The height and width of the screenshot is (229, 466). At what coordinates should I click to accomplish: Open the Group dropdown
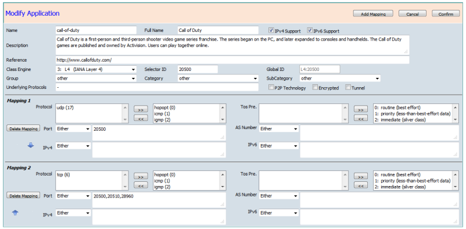click(x=96, y=78)
